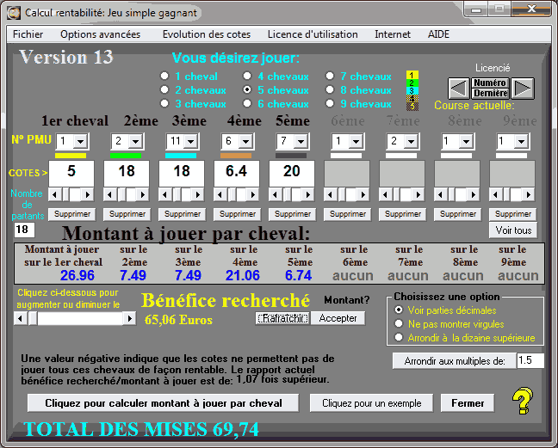Image resolution: width=558 pixels, height=448 pixels.
Task: Open the 1er cheval N° PMU dropdown
Action: coord(80,140)
